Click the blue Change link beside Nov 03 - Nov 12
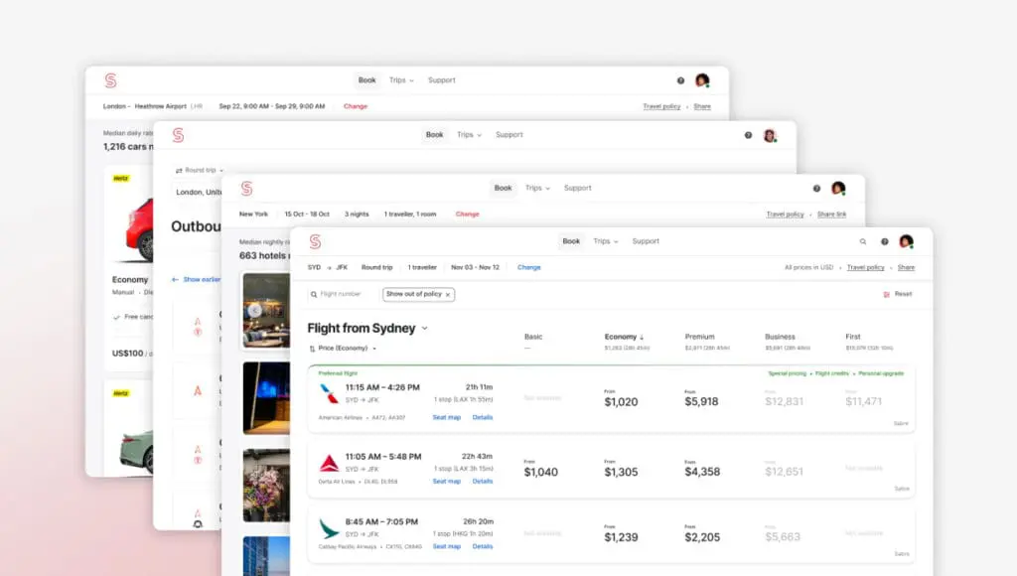Image resolution: width=1017 pixels, height=576 pixels. (529, 267)
